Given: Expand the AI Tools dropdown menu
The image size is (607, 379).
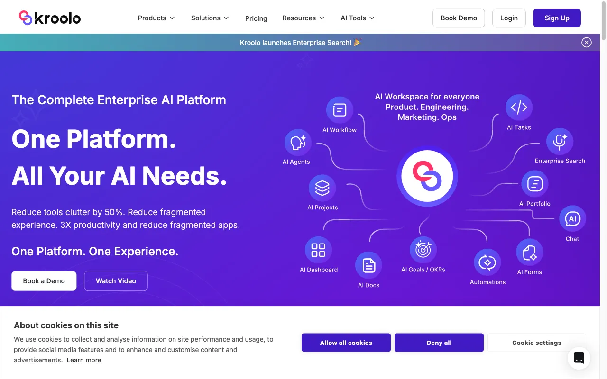Looking at the screenshot, I should (x=358, y=18).
